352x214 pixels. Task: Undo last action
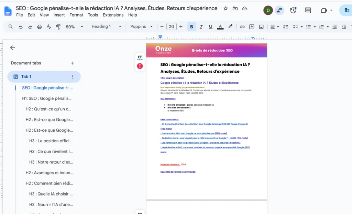pyautogui.click(x=21, y=27)
